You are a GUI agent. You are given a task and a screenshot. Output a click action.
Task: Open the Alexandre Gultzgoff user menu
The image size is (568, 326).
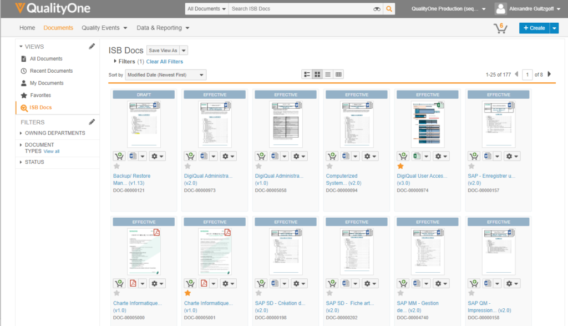click(x=535, y=9)
